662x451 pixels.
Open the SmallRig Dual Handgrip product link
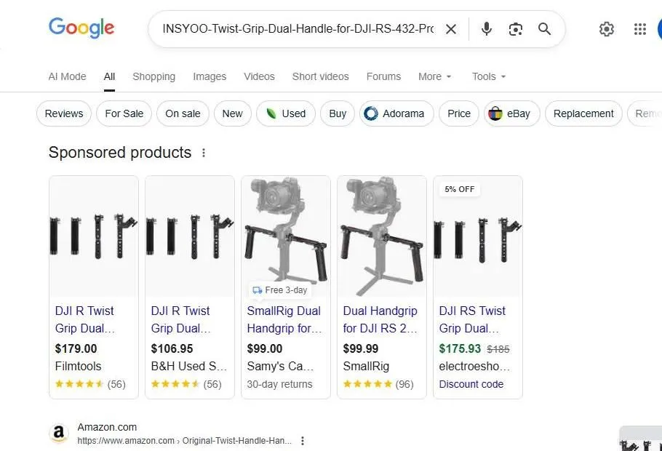pyautogui.click(x=284, y=319)
